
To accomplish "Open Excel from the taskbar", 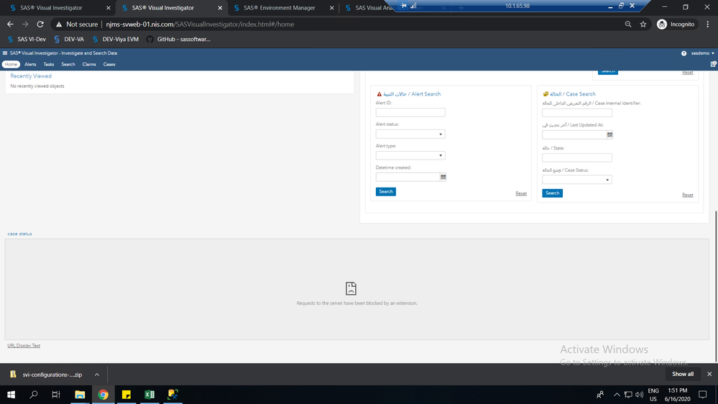I will 149,395.
